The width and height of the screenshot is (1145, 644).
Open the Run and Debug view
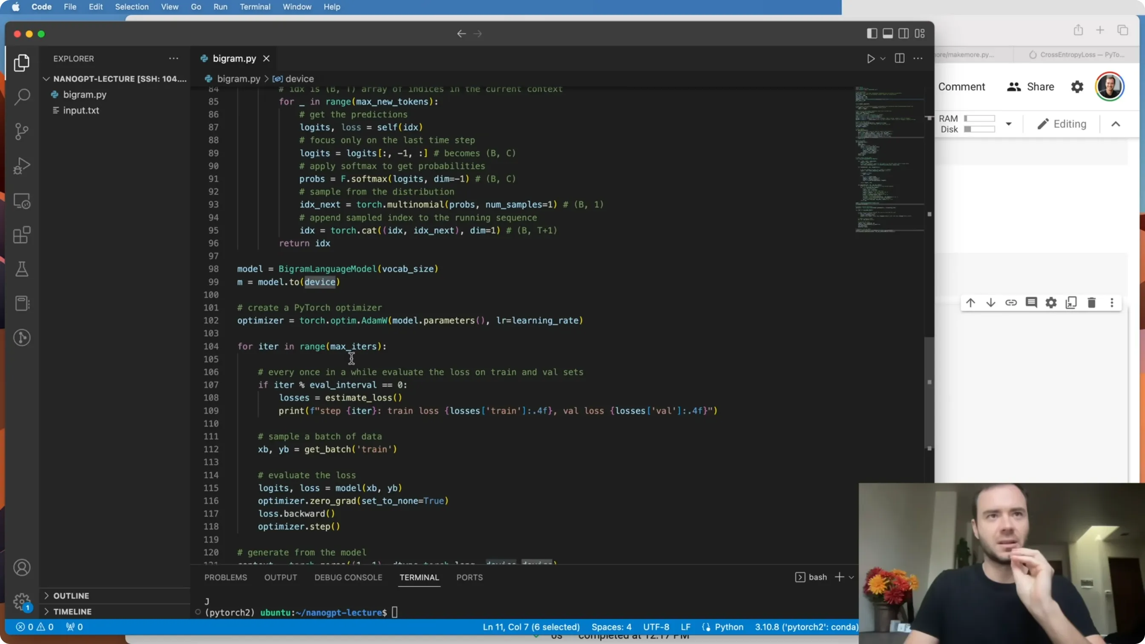21,166
